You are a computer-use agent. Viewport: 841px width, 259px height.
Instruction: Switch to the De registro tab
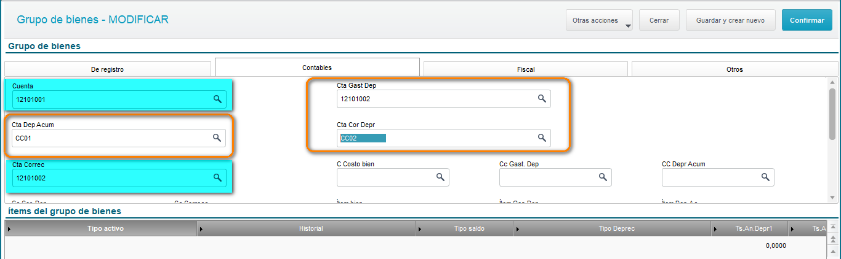click(x=108, y=69)
